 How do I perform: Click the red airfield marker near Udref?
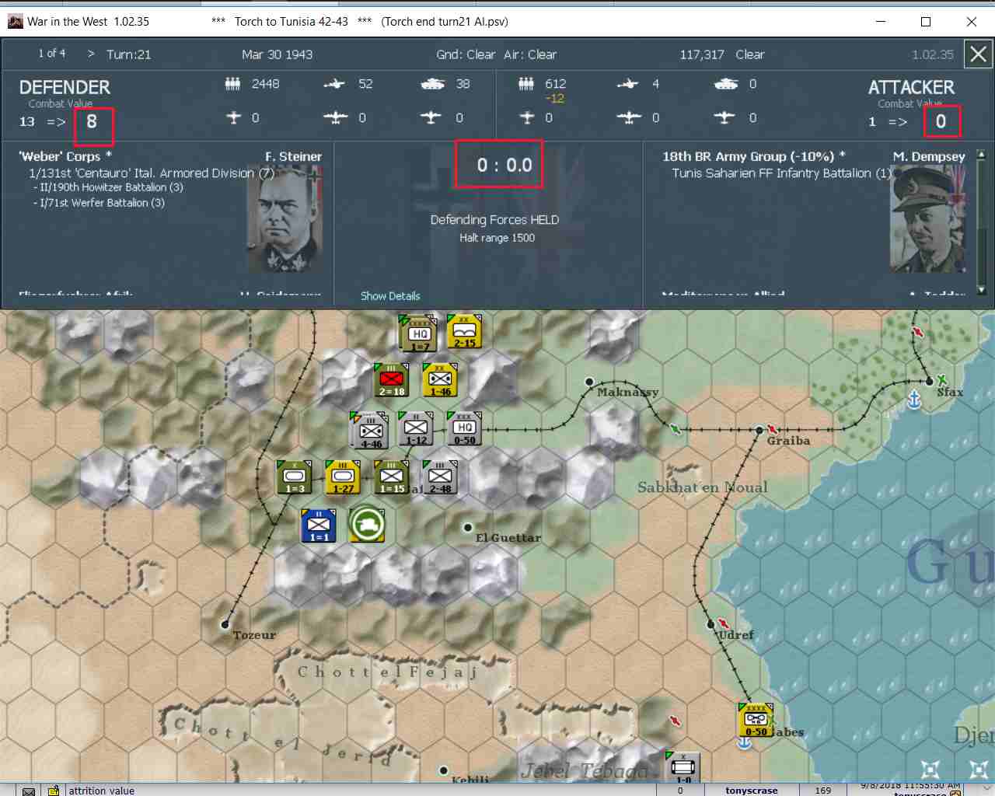(723, 624)
